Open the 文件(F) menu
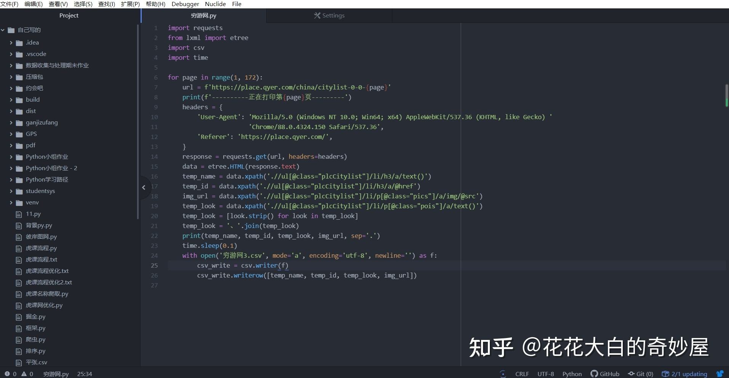 tap(9, 4)
